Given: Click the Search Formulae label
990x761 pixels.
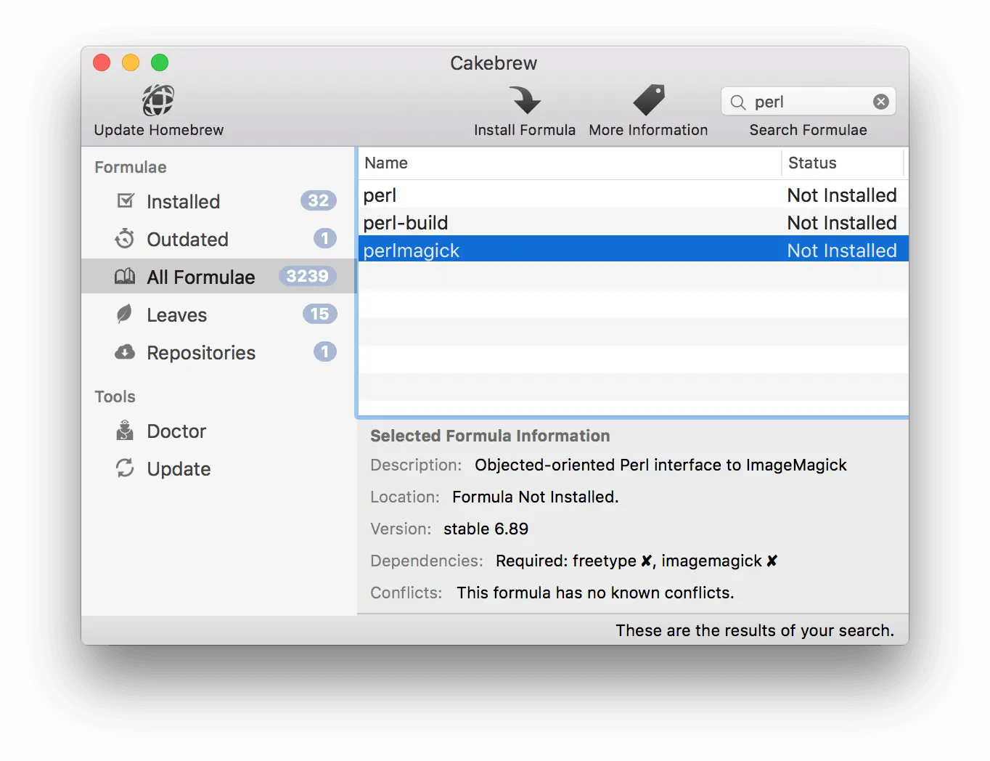Looking at the screenshot, I should (808, 130).
